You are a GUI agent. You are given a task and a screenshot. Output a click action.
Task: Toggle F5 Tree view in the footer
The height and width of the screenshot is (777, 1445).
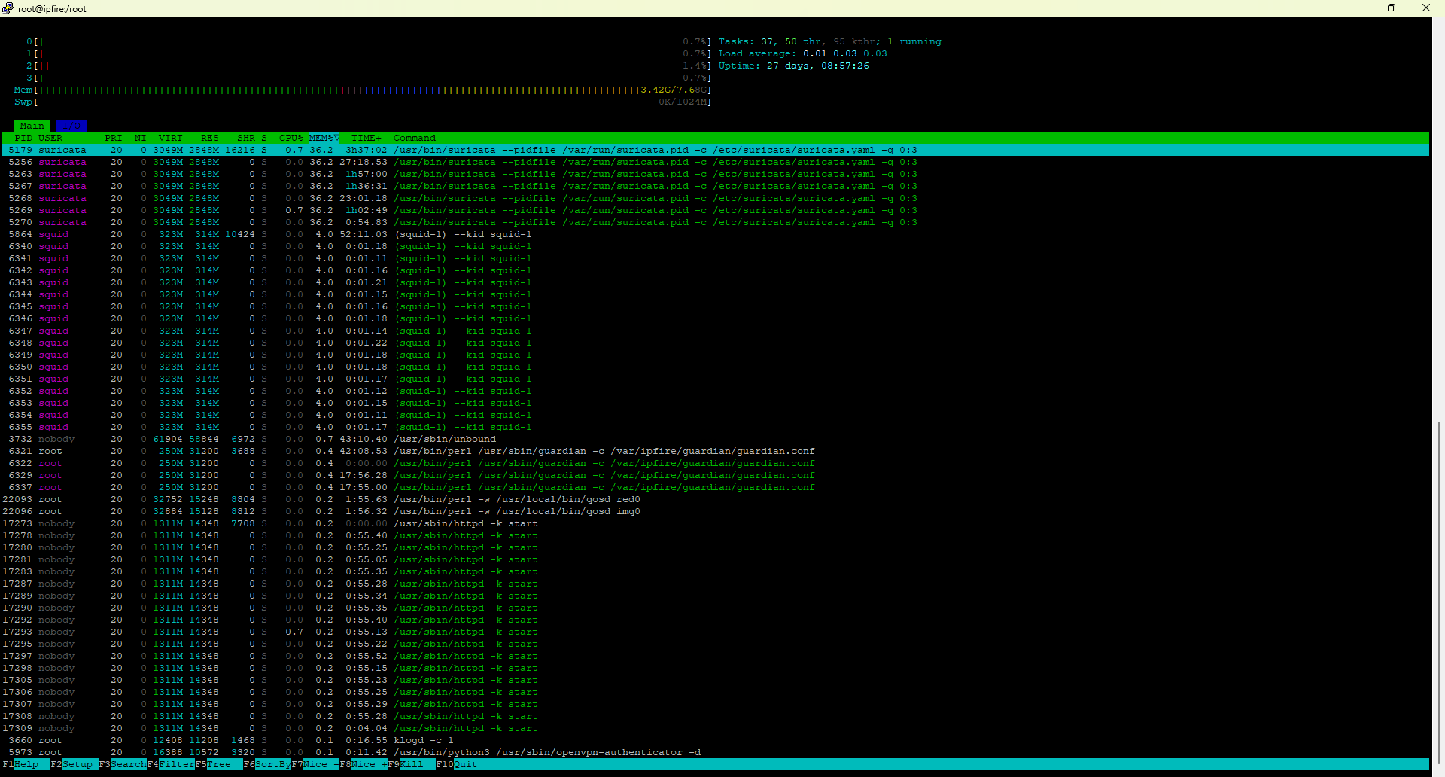tap(219, 764)
